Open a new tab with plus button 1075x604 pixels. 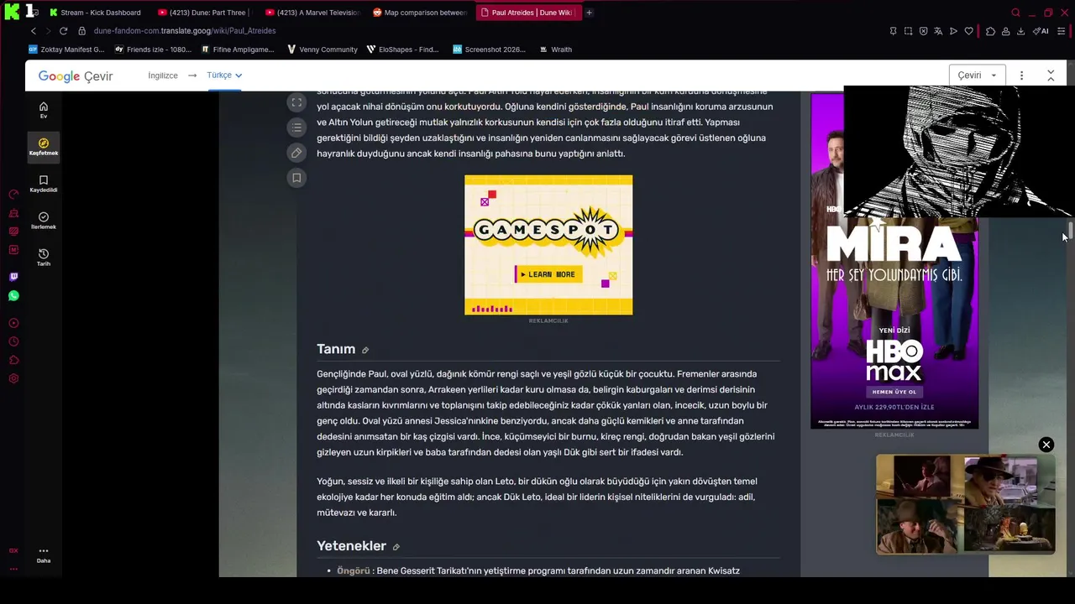click(589, 13)
